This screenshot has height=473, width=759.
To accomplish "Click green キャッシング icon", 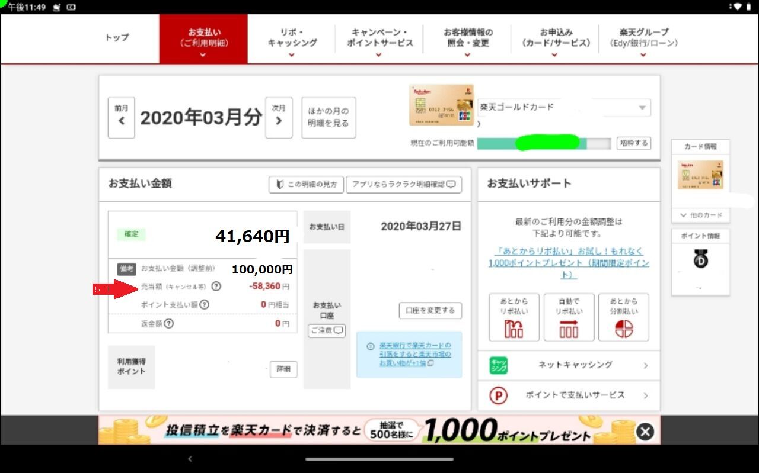I will click(499, 365).
